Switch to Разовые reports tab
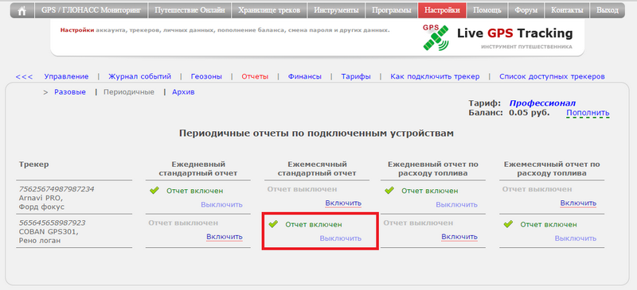Screen dimensions: 637x290 (x=70, y=92)
